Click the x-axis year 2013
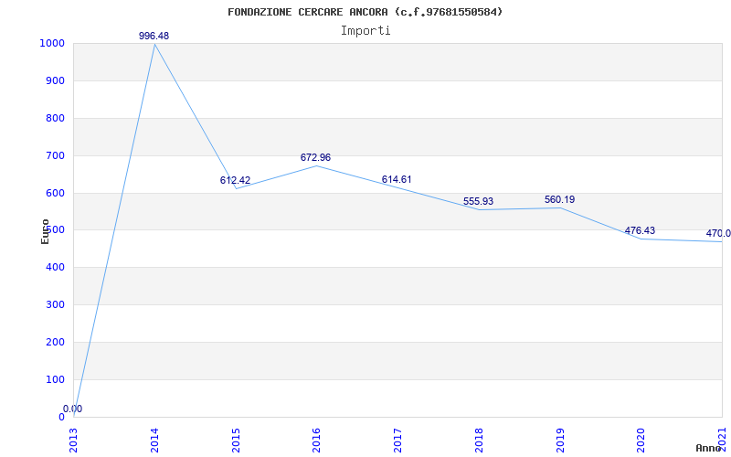The width and height of the screenshot is (731, 457). tap(73, 441)
